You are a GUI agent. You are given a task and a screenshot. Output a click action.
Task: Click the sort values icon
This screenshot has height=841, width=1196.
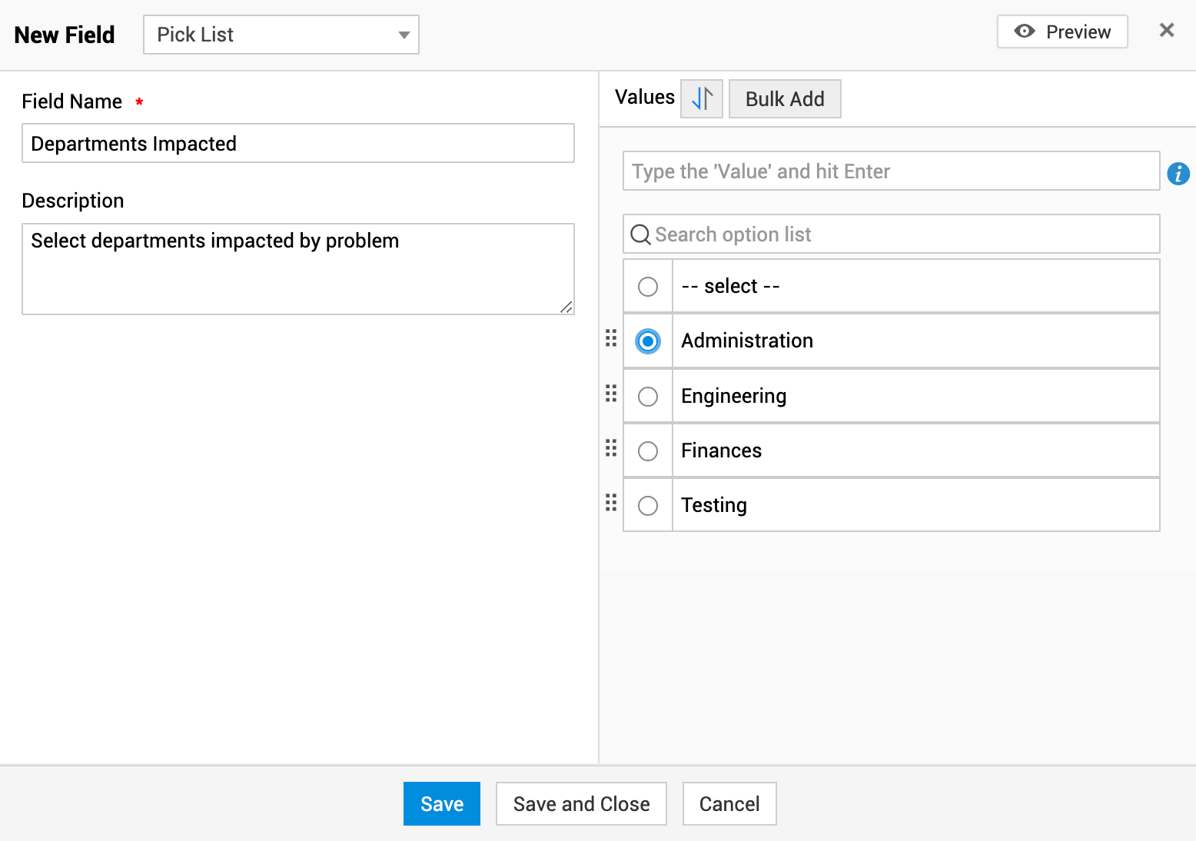tap(702, 98)
